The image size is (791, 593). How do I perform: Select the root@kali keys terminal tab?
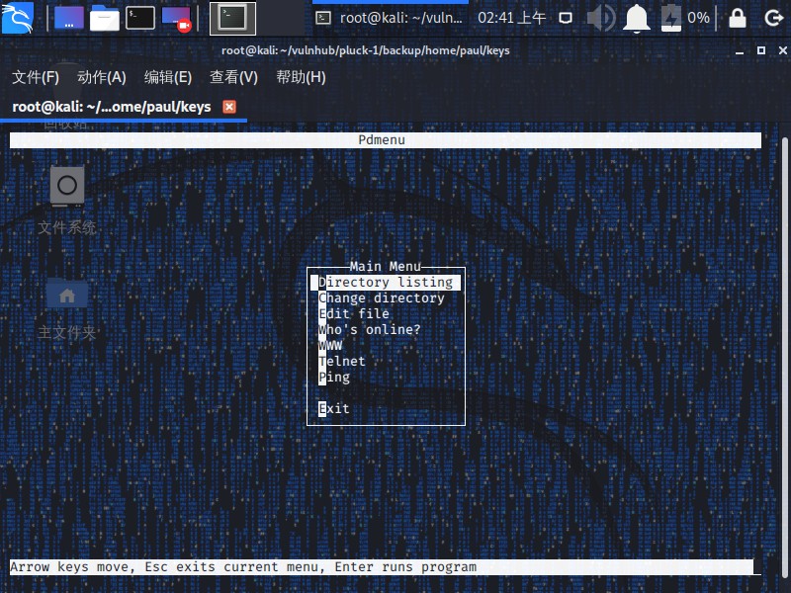112,107
